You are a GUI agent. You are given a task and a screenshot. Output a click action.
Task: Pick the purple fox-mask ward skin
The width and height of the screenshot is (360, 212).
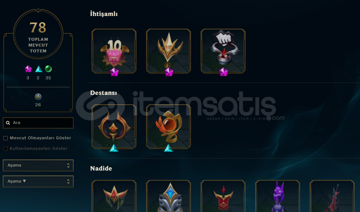[277, 196]
